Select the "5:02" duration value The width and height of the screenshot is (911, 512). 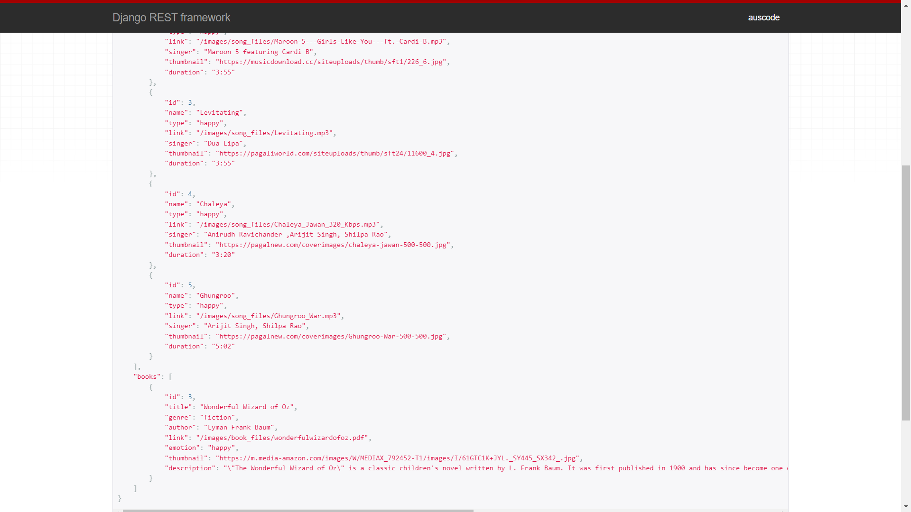pos(223,347)
